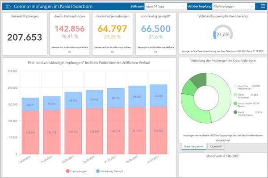The width and height of the screenshot is (268, 178).
Task: Click the 21,05 % percentage text
Action: pyautogui.click(x=112, y=37)
